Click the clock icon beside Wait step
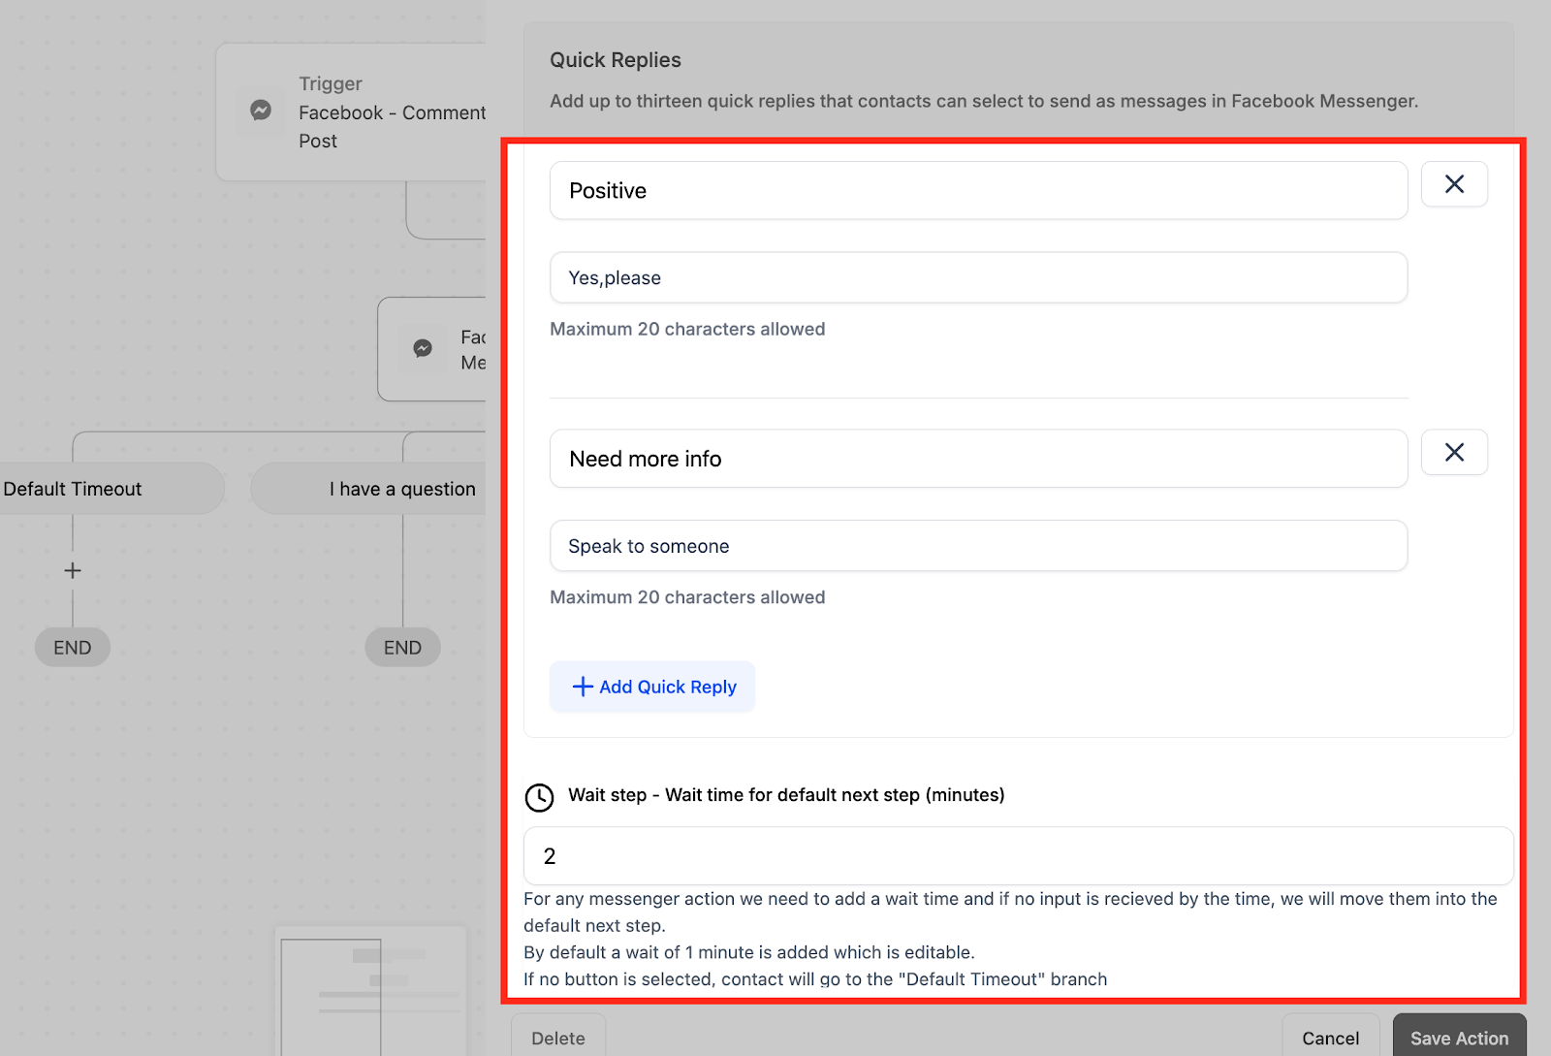The height and width of the screenshot is (1056, 1551). (x=539, y=797)
